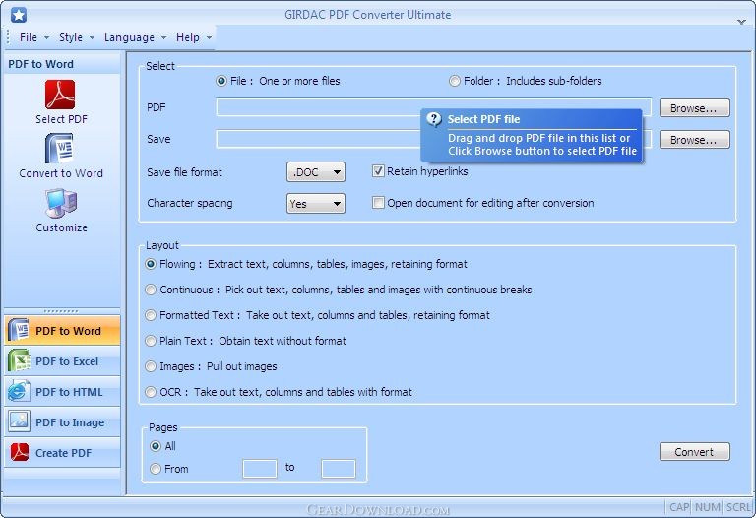The width and height of the screenshot is (756, 518).
Task: Click the Save path input field
Action: (x=433, y=139)
